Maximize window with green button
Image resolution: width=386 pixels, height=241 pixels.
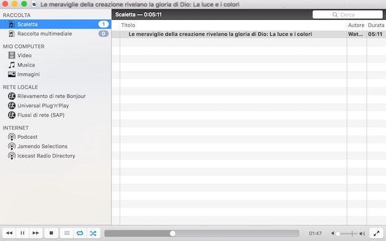(24, 4)
